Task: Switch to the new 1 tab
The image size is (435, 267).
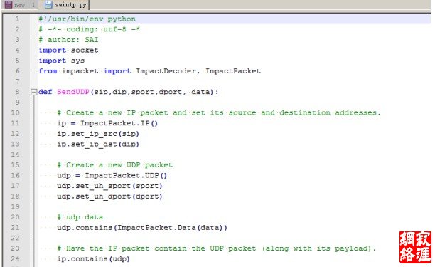Action: [x=20, y=5]
